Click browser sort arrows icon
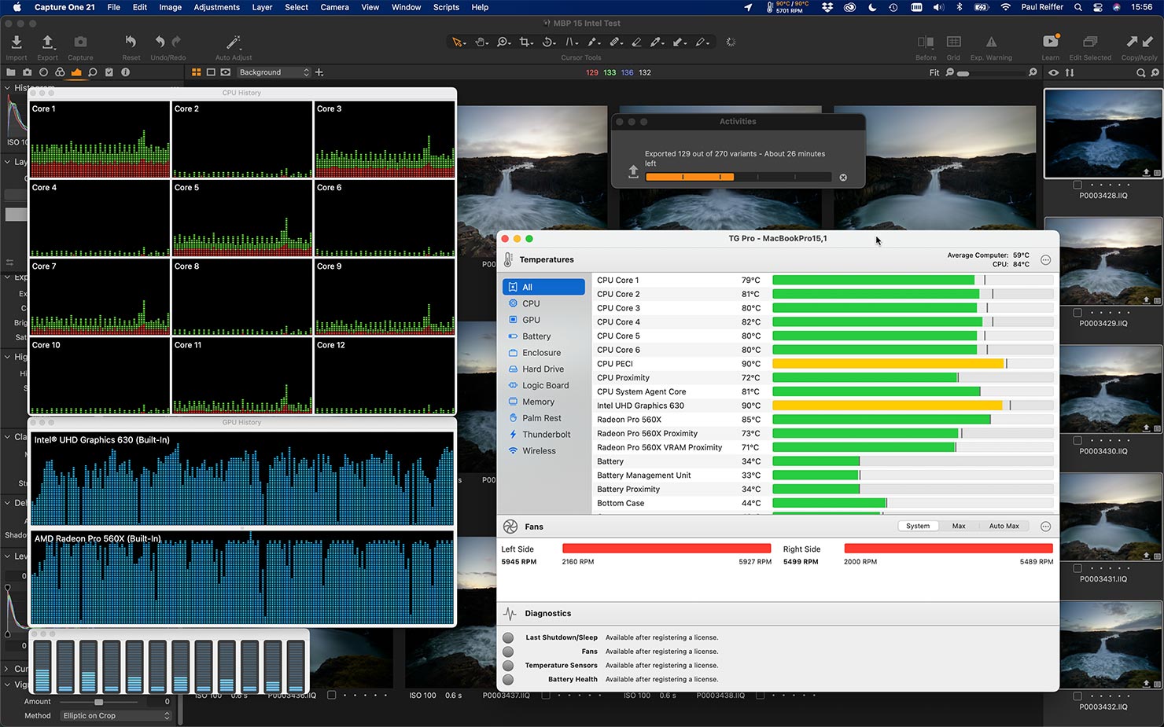The height and width of the screenshot is (727, 1164). click(x=1070, y=72)
